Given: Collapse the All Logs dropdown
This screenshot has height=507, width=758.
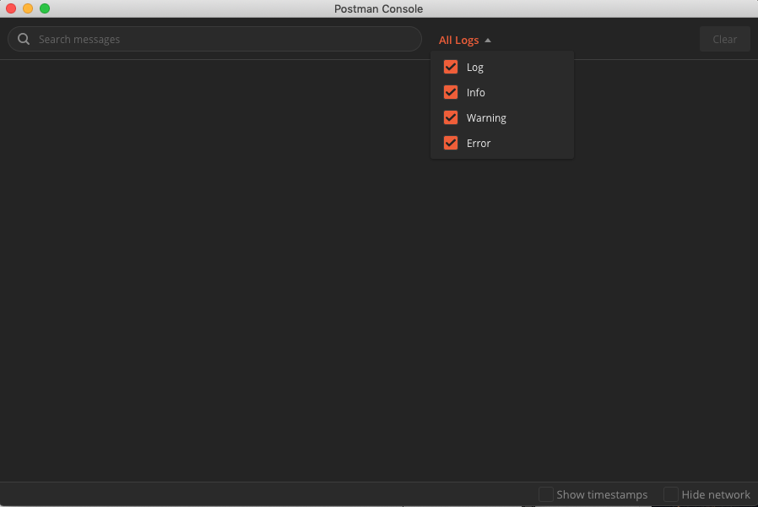Looking at the screenshot, I should tap(464, 41).
